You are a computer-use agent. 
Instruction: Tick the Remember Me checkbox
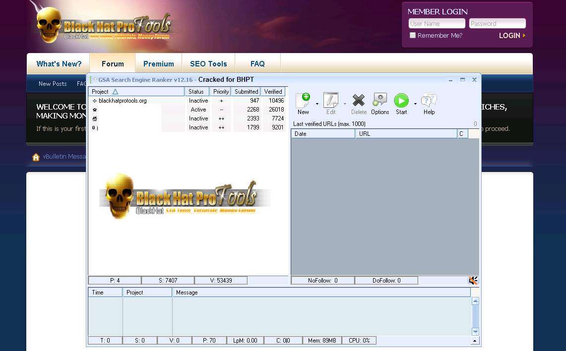[x=413, y=35]
